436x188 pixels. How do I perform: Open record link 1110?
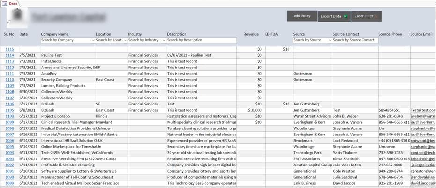click(9, 80)
